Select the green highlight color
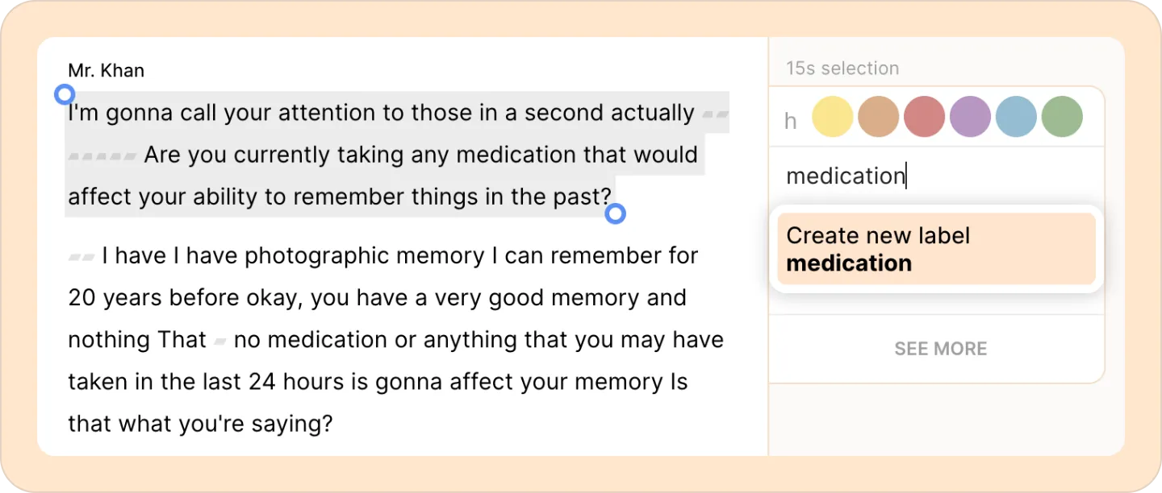The width and height of the screenshot is (1162, 493). coord(1062,117)
